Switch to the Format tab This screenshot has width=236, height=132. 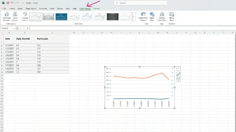pos(97,9)
